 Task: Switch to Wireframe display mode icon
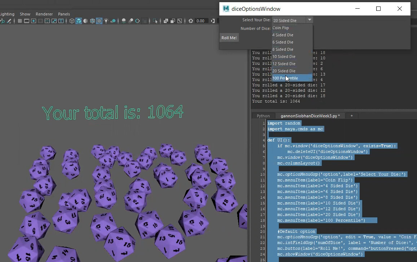(72, 21)
